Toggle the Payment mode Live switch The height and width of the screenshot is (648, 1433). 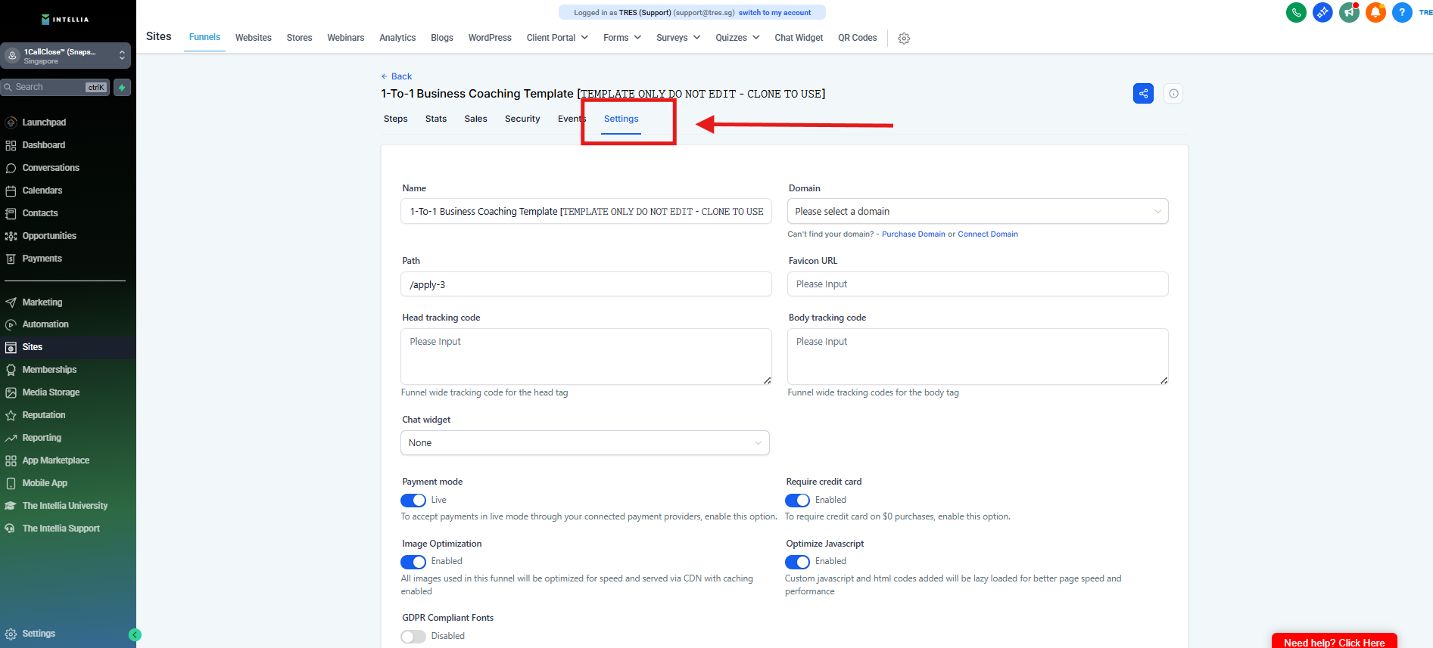(x=413, y=501)
